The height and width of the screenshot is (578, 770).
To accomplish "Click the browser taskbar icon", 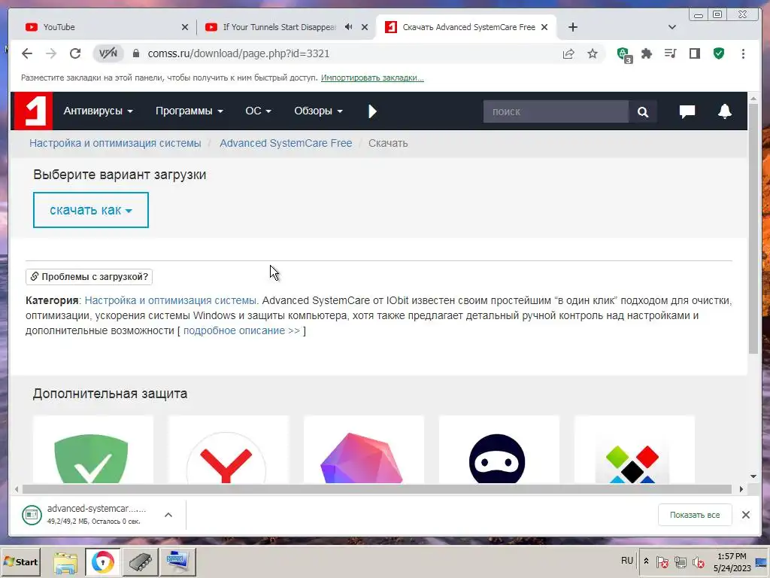I will click(x=102, y=562).
